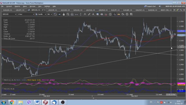This screenshot has width=186, height=105.
Task: Open the Candle chart type dropdown
Action: 41,14
